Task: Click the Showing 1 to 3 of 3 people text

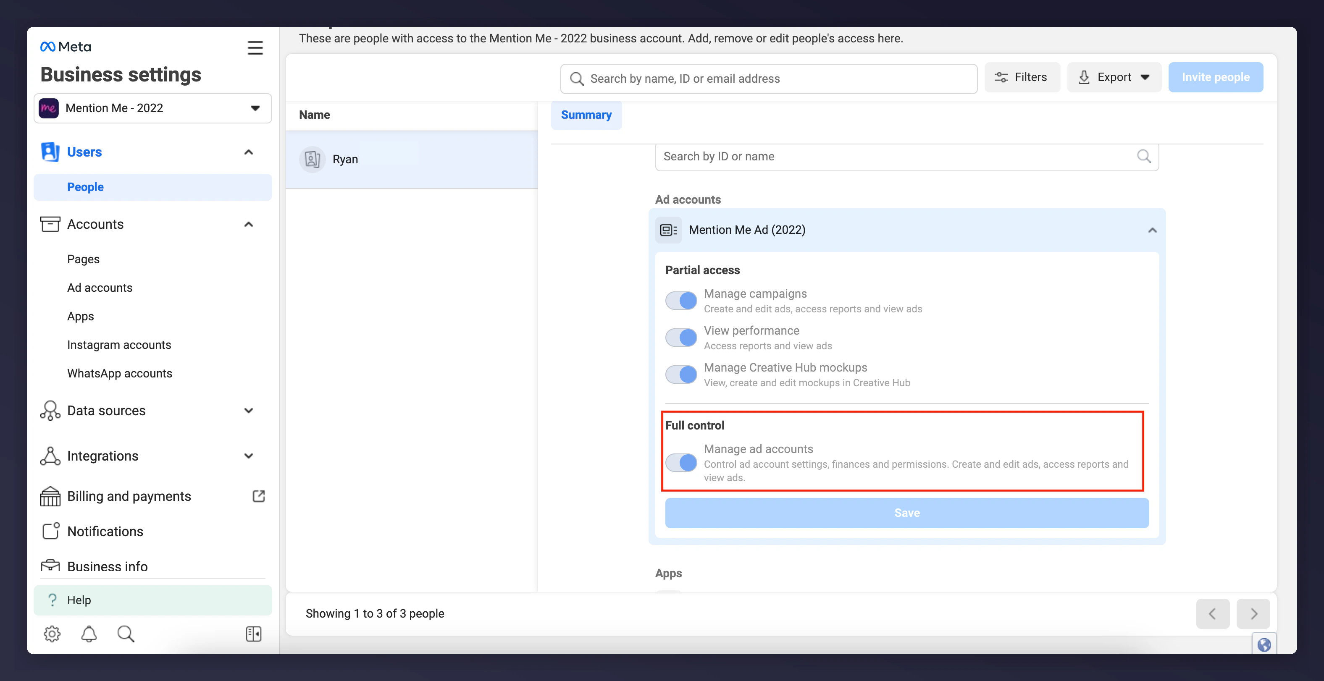Action: point(375,614)
